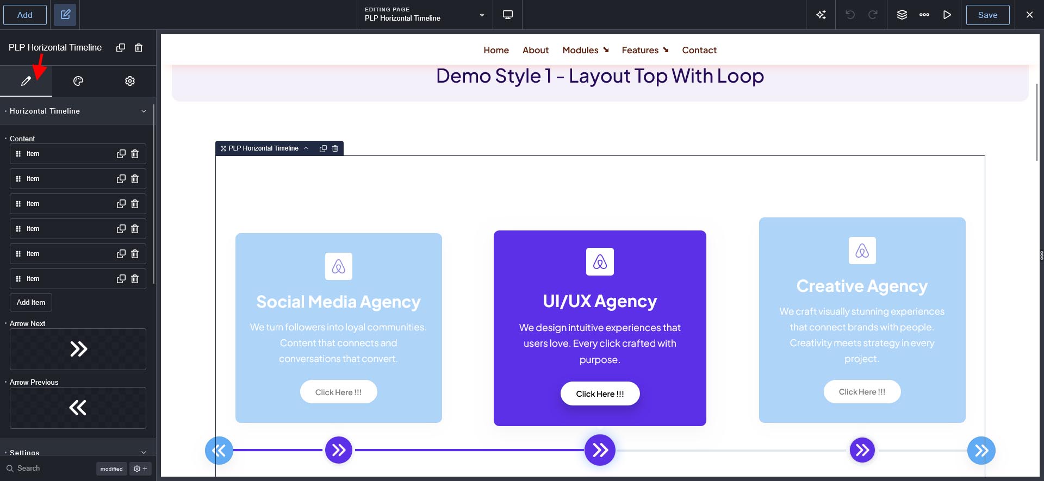The width and height of the screenshot is (1044, 481).
Task: Delete the fourth Item in Content list
Action: pos(135,229)
